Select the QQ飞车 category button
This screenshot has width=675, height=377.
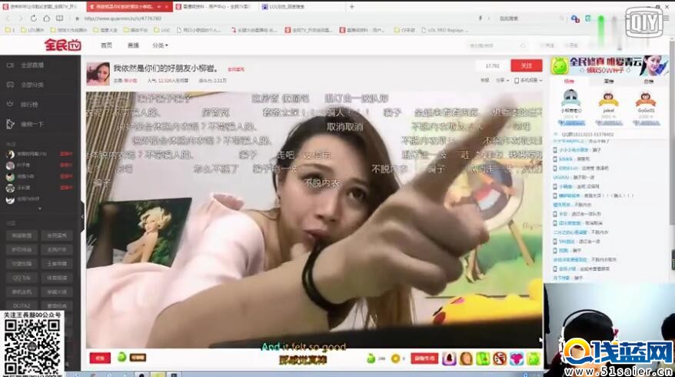[22, 278]
